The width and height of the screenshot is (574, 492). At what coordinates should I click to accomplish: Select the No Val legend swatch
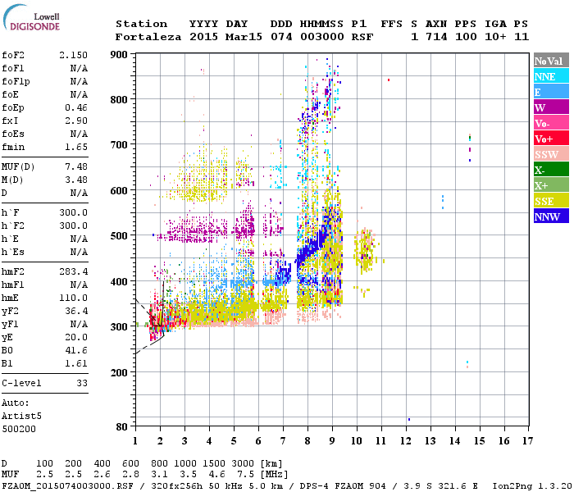pos(551,61)
